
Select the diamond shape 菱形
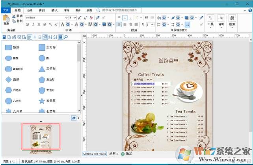pyautogui.click(x=8, y=79)
